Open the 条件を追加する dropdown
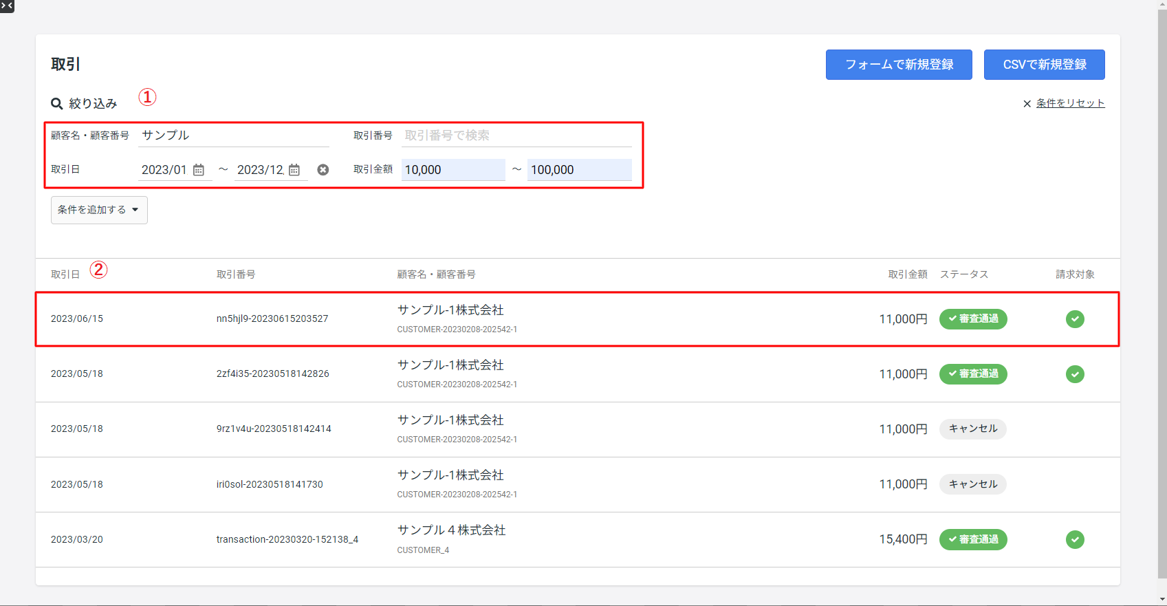This screenshot has height=606, width=1167. (x=99, y=210)
